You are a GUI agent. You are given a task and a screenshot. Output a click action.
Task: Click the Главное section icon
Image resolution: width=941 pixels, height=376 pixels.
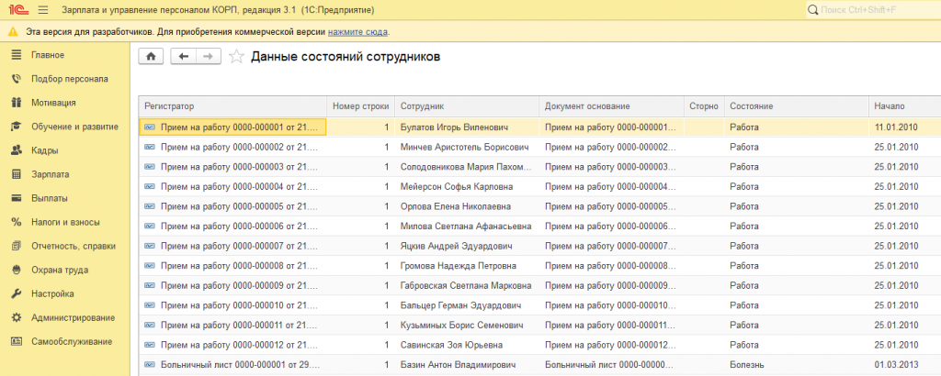point(17,54)
